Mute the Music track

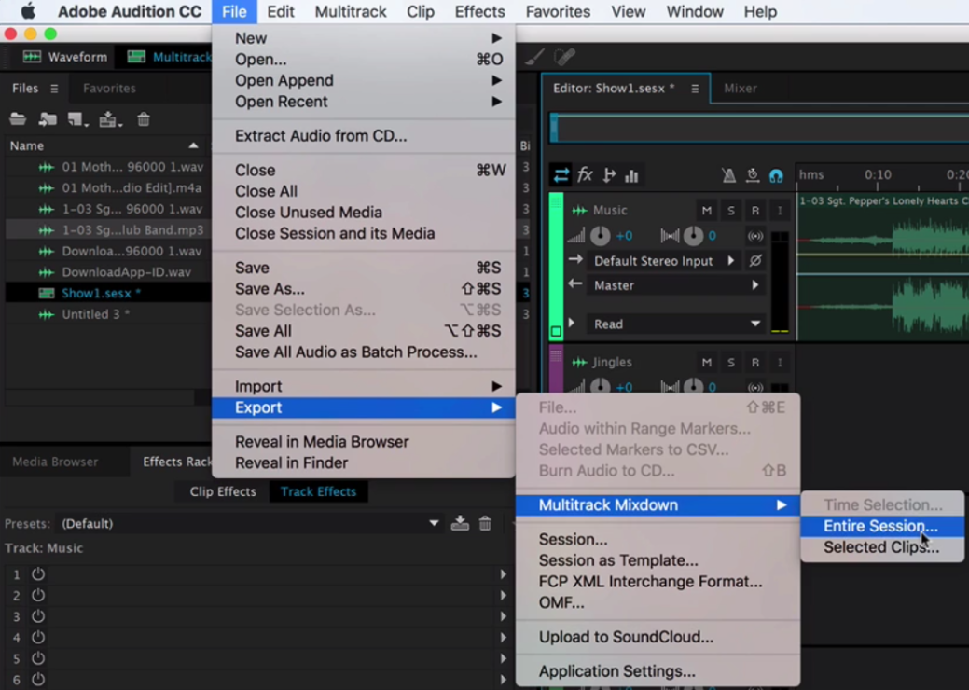tap(706, 210)
